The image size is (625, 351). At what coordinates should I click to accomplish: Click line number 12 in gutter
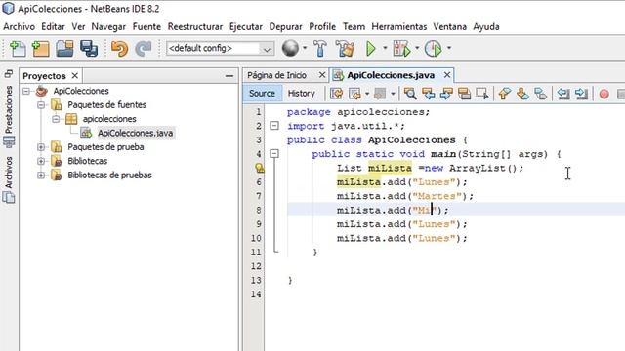click(x=256, y=266)
